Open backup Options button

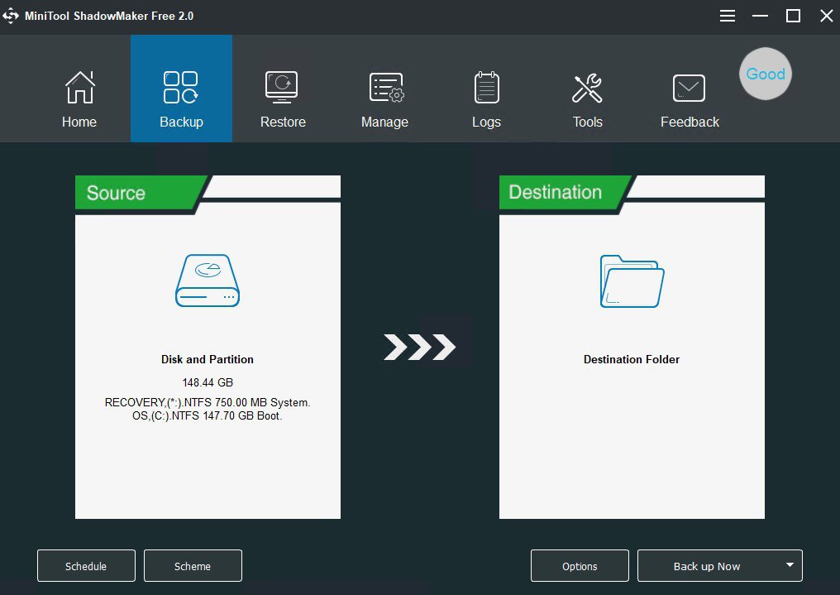[580, 566]
